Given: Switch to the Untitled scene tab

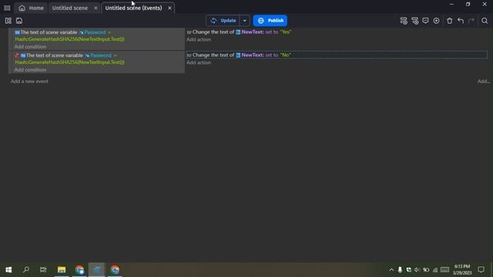Looking at the screenshot, I should [70, 8].
